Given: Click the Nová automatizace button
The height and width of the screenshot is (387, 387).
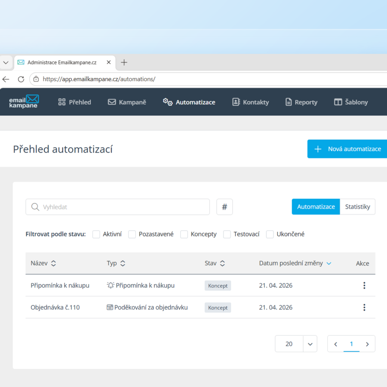Looking at the screenshot, I should [x=347, y=149].
